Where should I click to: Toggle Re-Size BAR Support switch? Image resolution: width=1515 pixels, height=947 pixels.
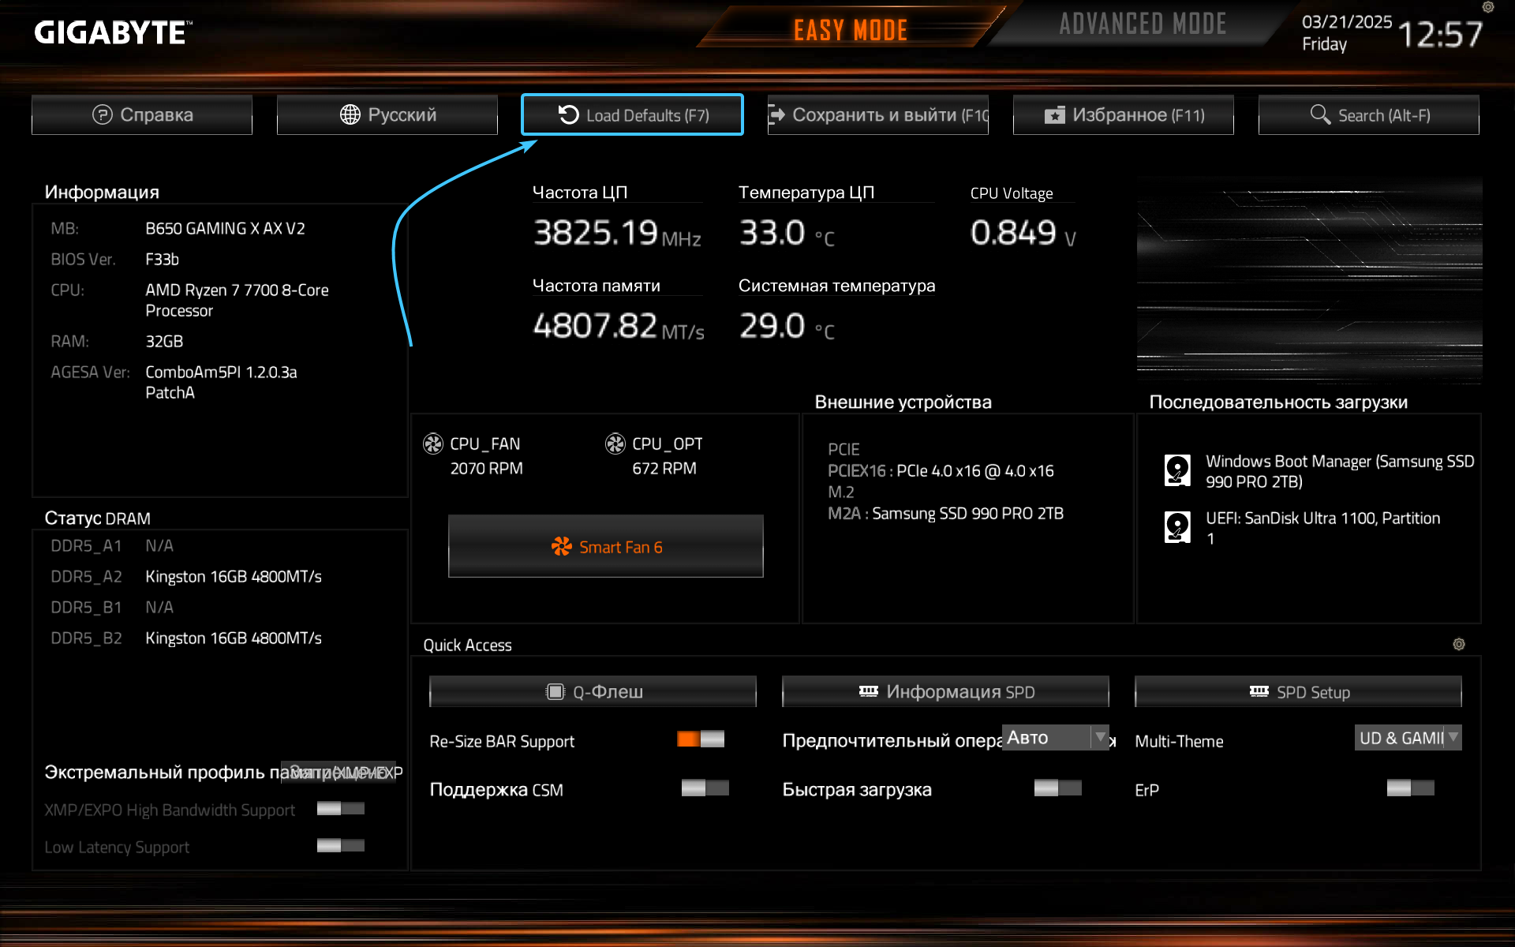701,739
